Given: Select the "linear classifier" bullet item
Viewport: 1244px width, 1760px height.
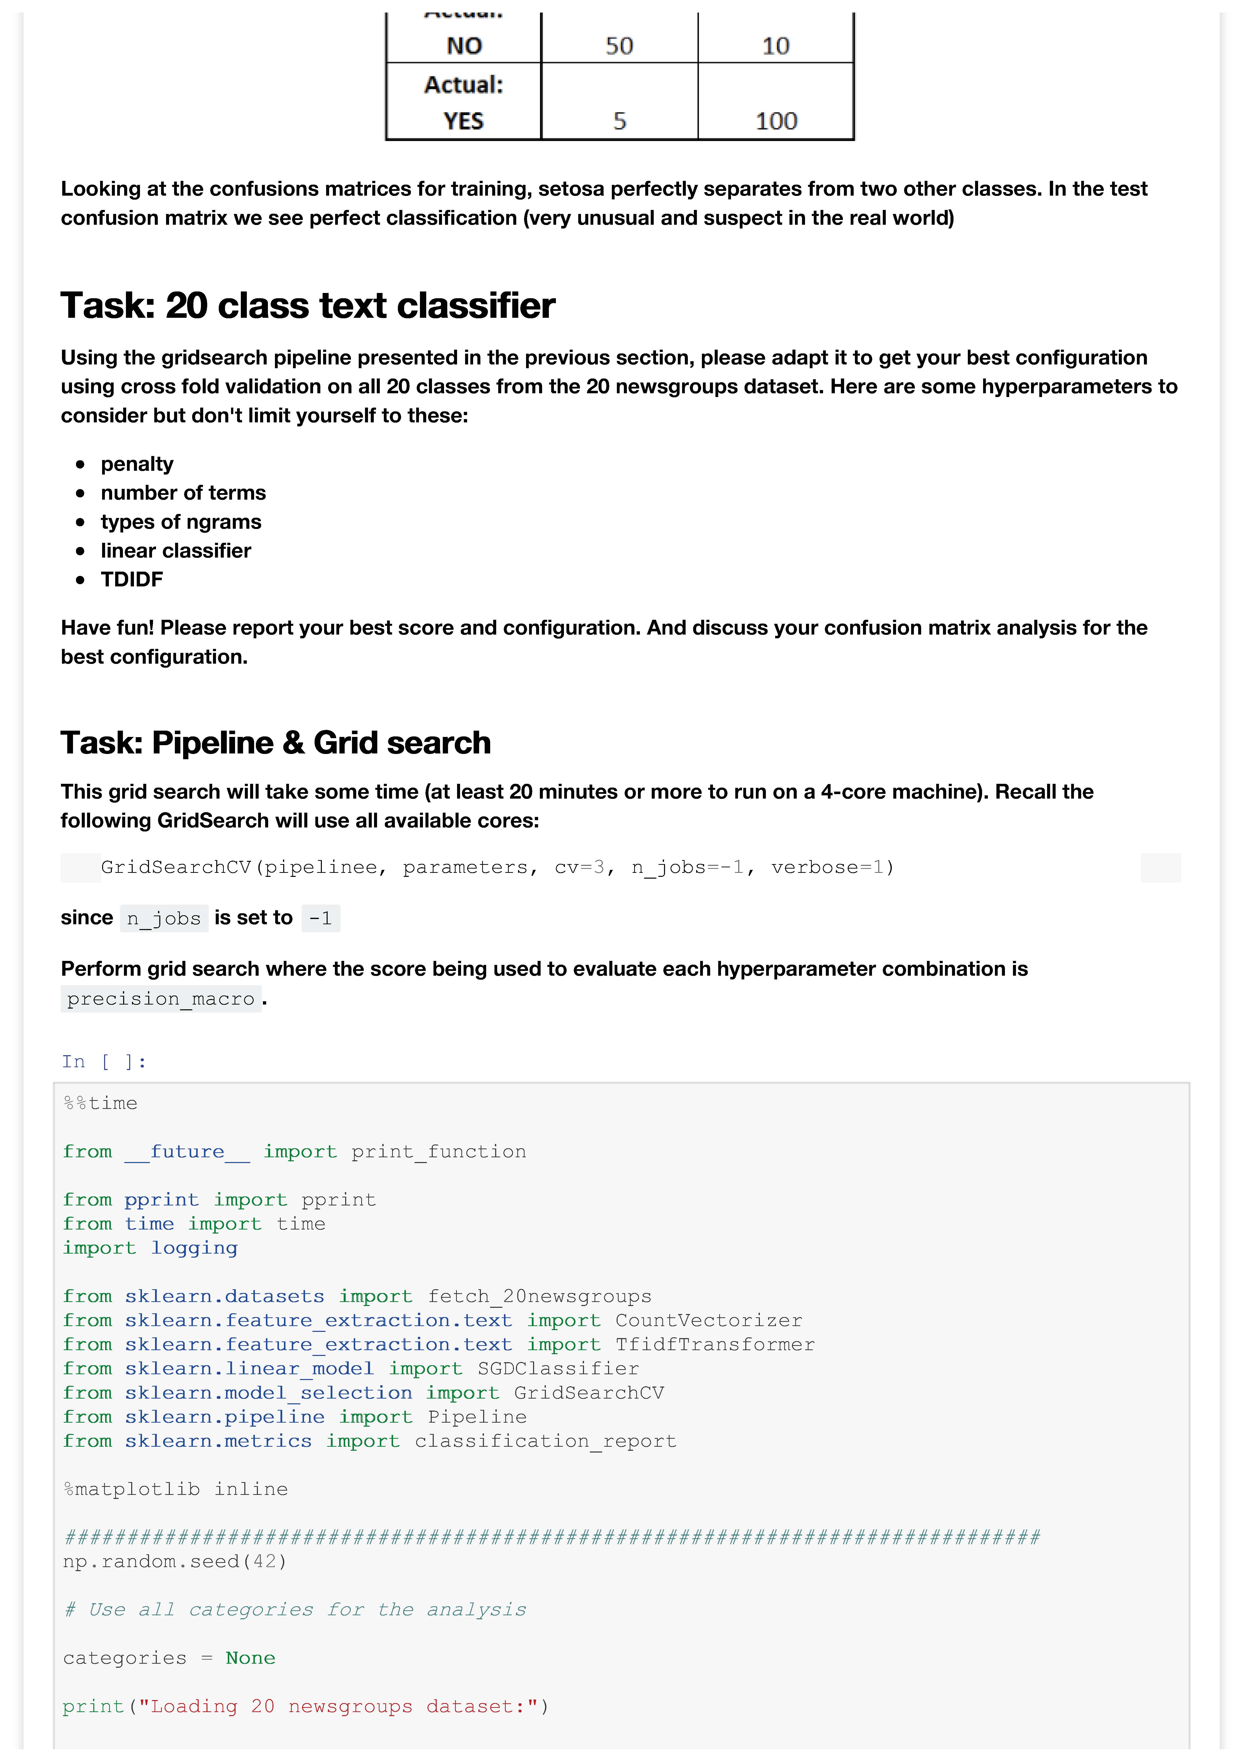Looking at the screenshot, I should pyautogui.click(x=176, y=551).
